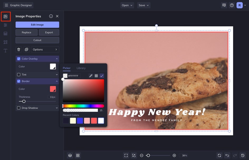The width and height of the screenshot is (249, 160).
Task: Expand the Tint section chevron
Action: [x=57, y=74]
